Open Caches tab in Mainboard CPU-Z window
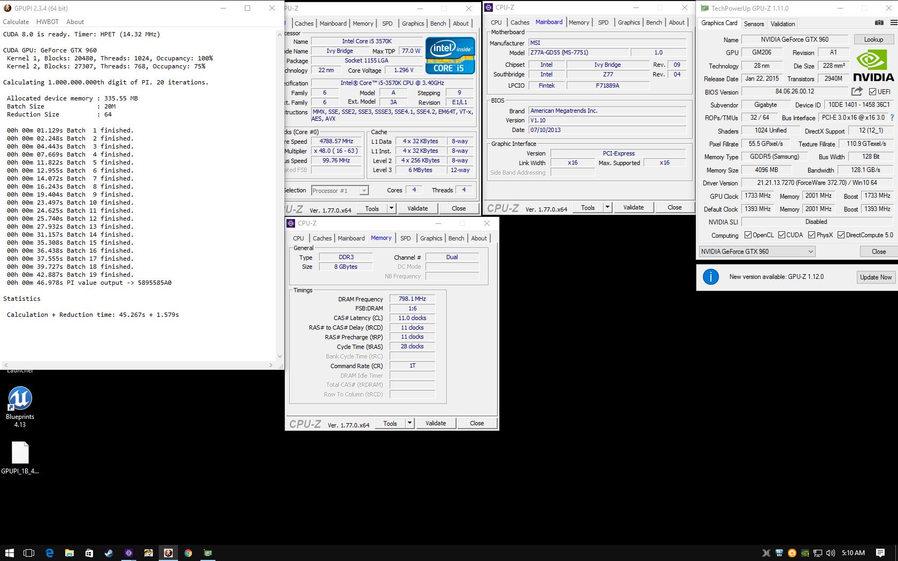898x561 pixels. pyautogui.click(x=520, y=22)
